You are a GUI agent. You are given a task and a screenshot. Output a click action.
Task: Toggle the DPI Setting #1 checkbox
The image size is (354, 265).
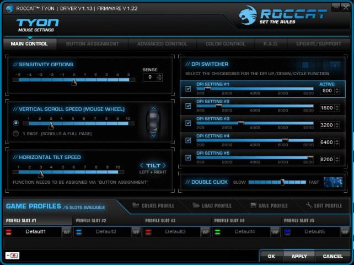[188, 89]
